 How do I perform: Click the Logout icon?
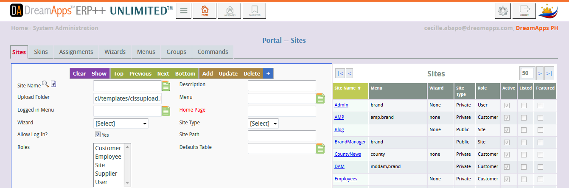coord(524,11)
